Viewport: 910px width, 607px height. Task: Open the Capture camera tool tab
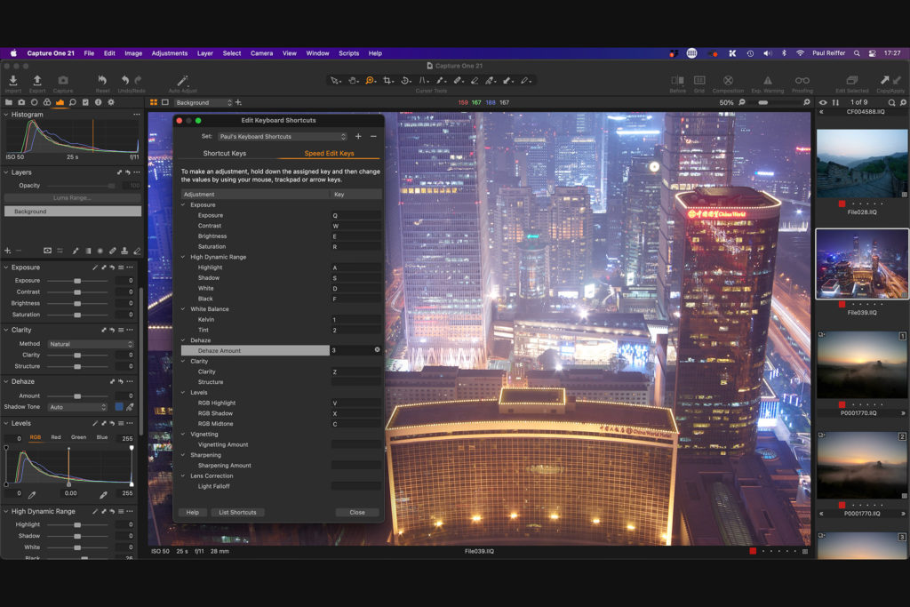(21, 102)
